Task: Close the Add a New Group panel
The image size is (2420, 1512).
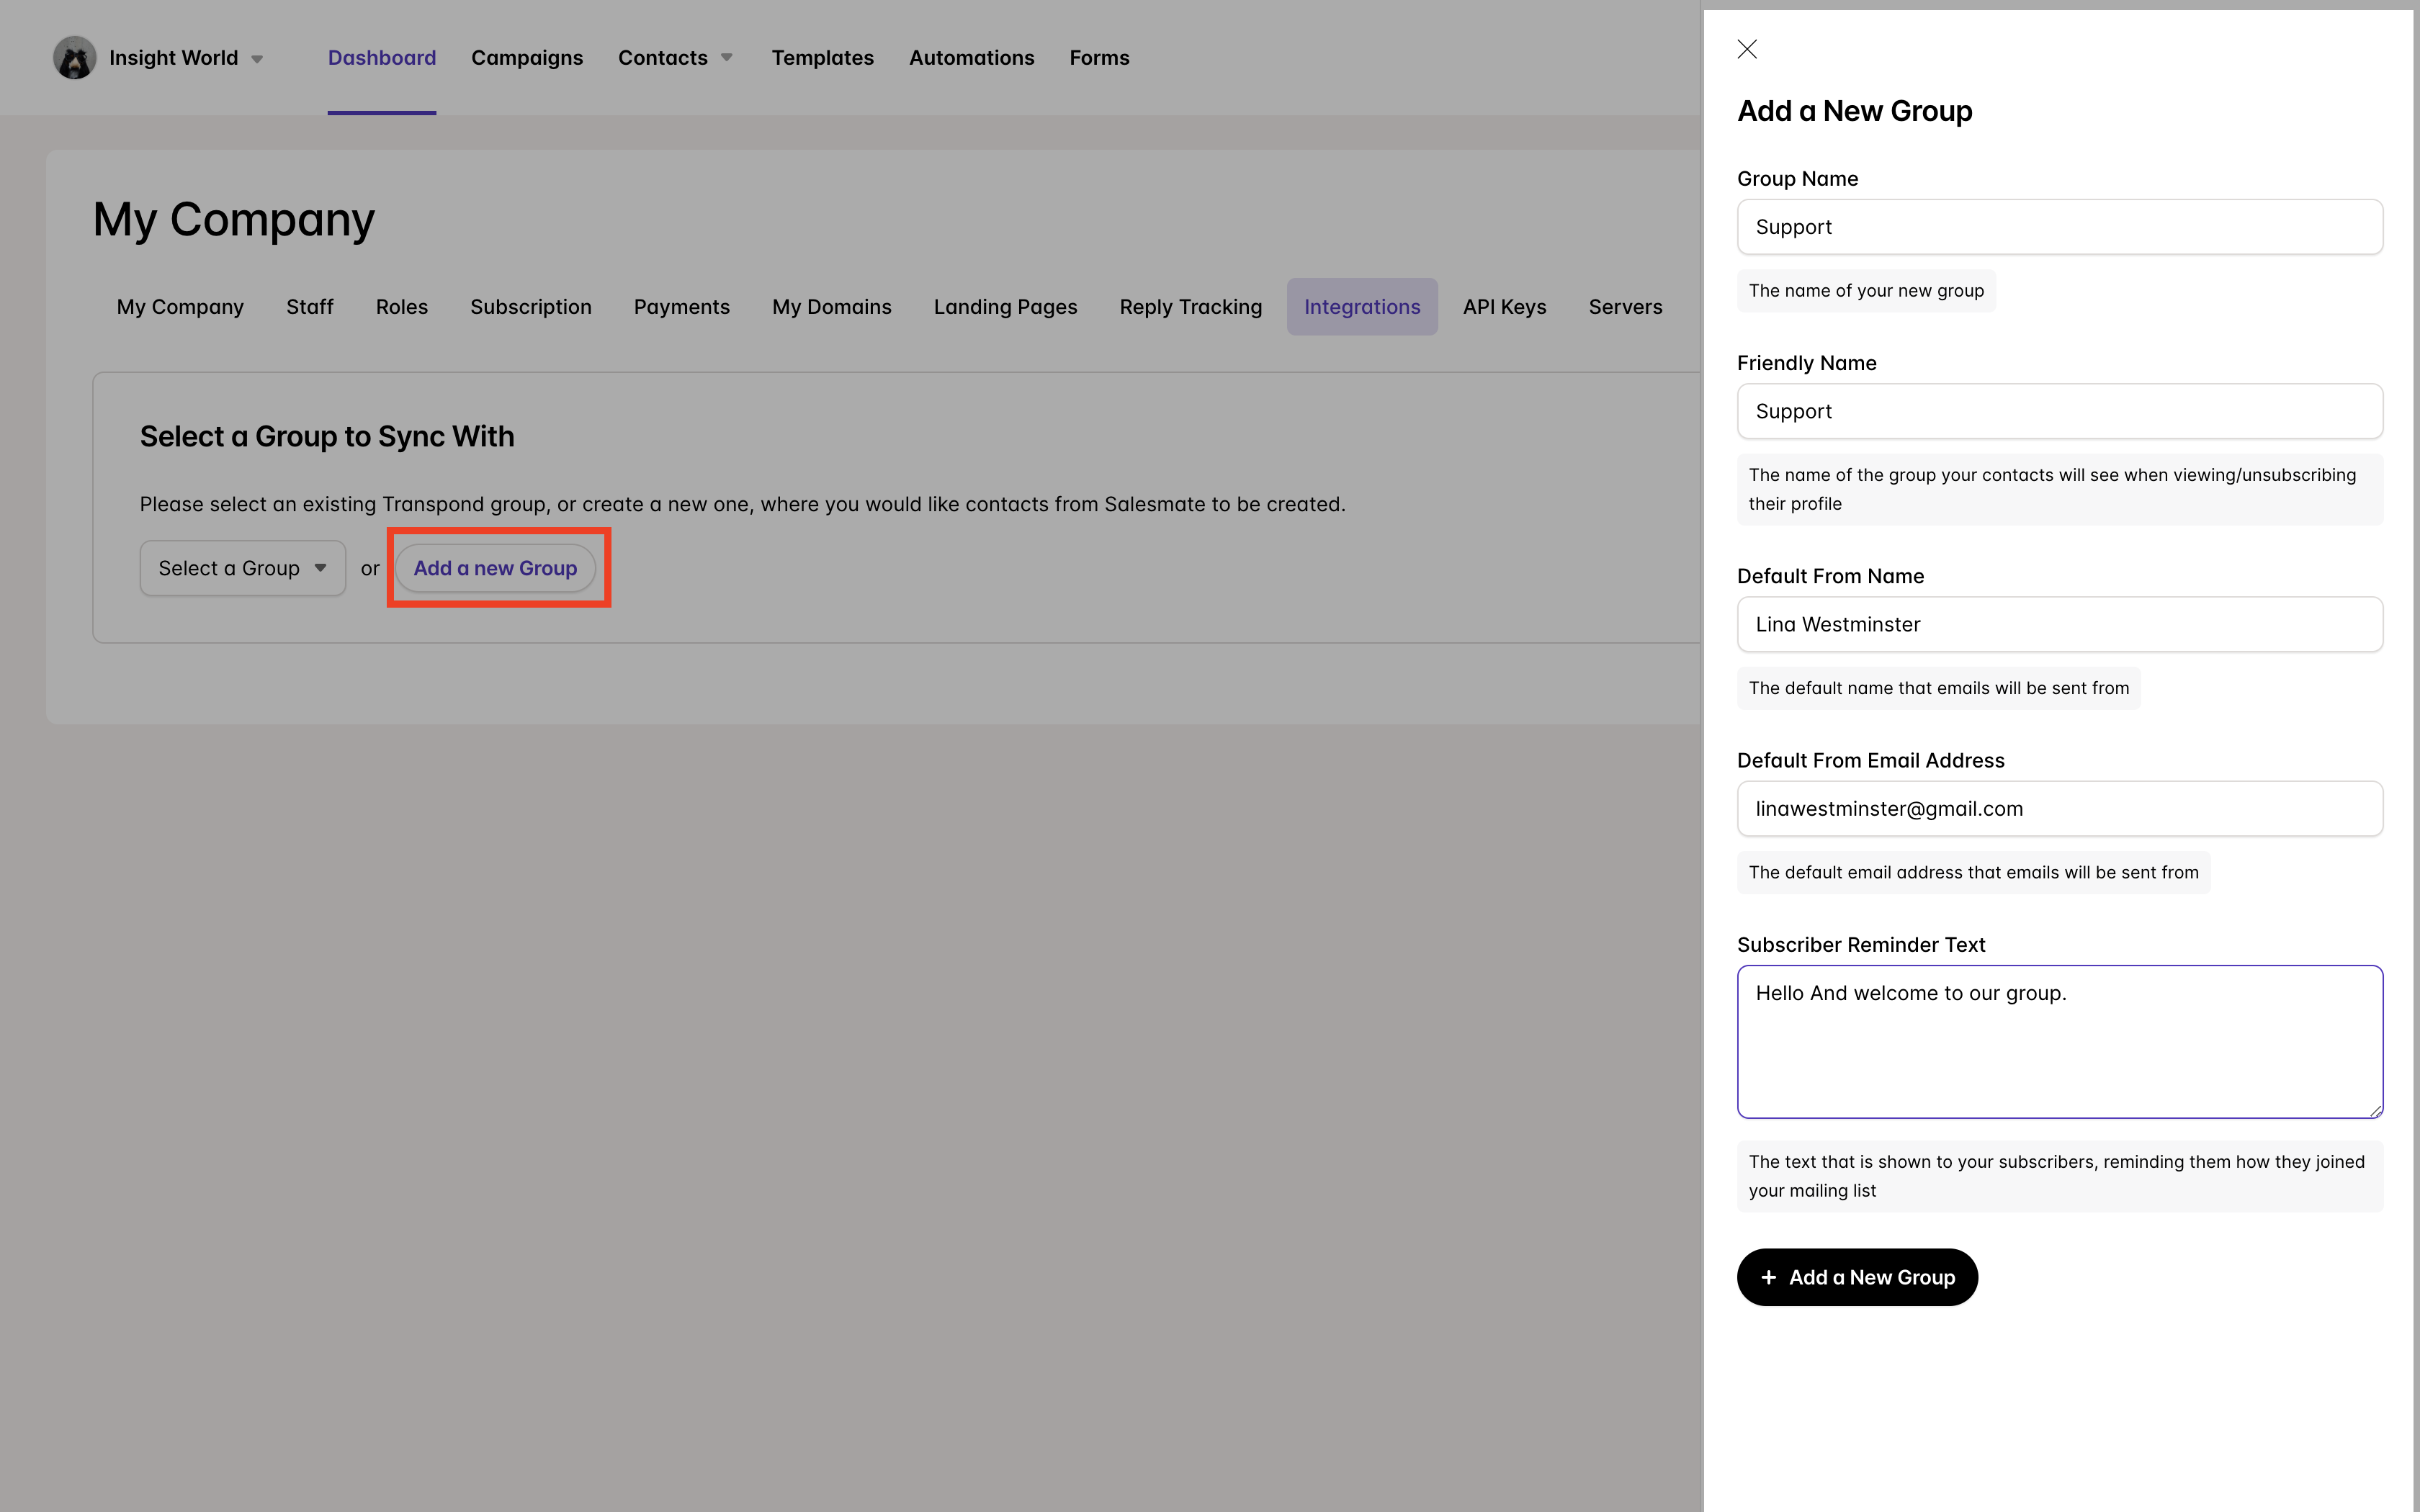Action: [x=1747, y=49]
